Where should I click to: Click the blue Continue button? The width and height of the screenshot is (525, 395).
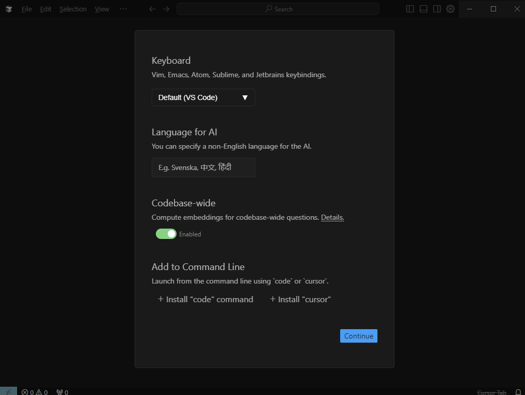pos(359,336)
